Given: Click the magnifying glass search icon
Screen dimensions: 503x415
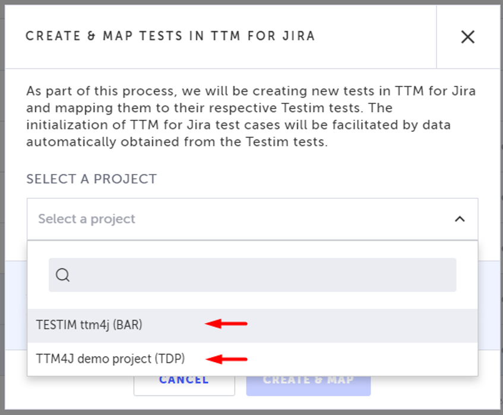Looking at the screenshot, I should coord(63,275).
